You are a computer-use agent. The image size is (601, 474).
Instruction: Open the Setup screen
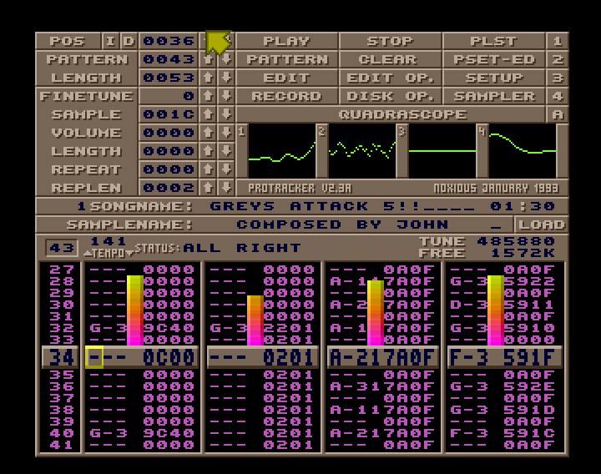coord(493,78)
